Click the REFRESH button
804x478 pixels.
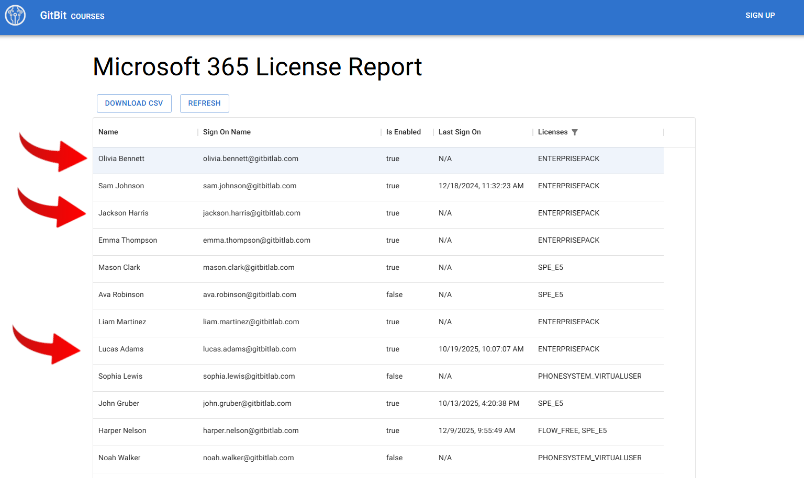tap(204, 103)
